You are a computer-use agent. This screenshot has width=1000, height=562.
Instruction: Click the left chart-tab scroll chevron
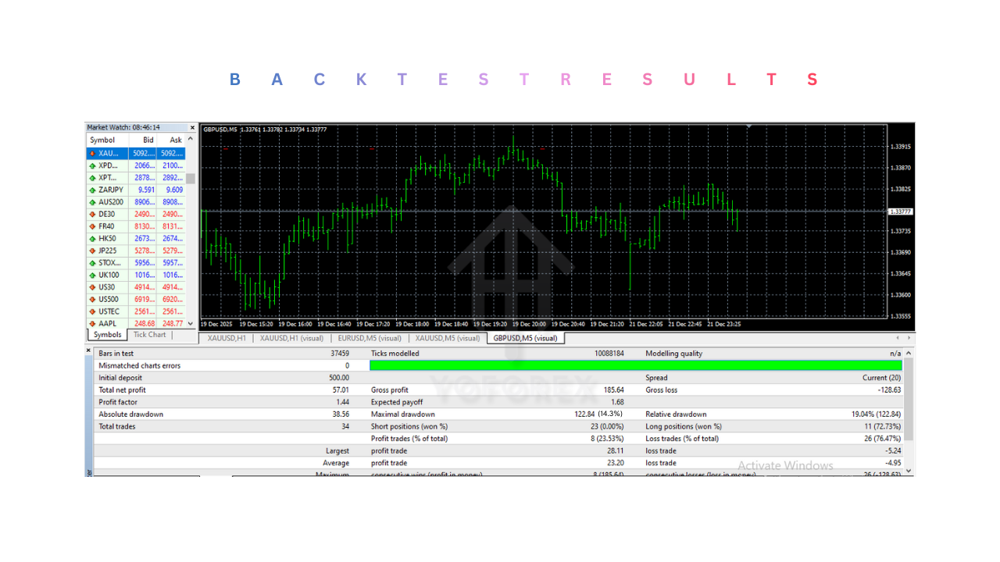point(897,338)
